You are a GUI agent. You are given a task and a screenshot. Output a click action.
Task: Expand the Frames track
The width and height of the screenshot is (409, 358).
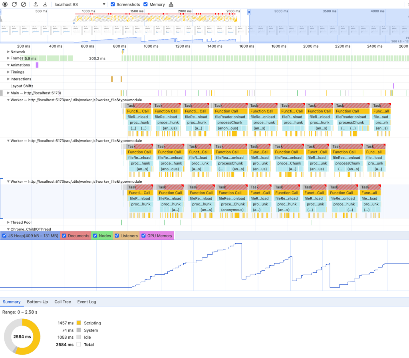(x=8, y=58)
